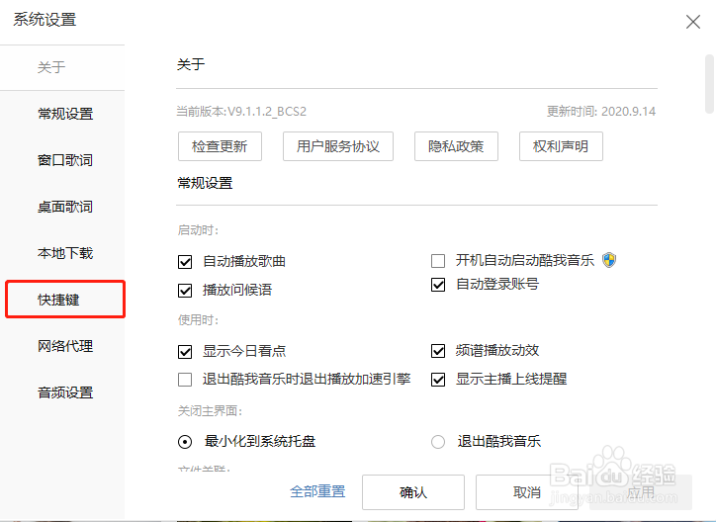Choose 退出酷我音乐 radio option
Screen dimensions: 716x522
point(438,442)
